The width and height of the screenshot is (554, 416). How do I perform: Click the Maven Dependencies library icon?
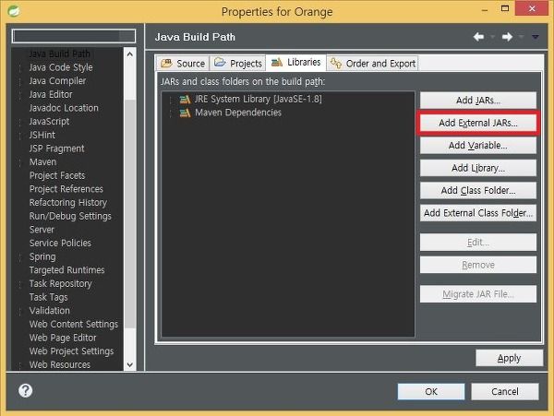(185, 113)
